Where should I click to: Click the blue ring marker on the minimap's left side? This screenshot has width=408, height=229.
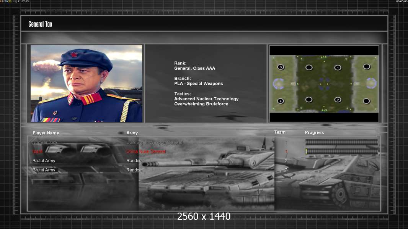coord(278,84)
